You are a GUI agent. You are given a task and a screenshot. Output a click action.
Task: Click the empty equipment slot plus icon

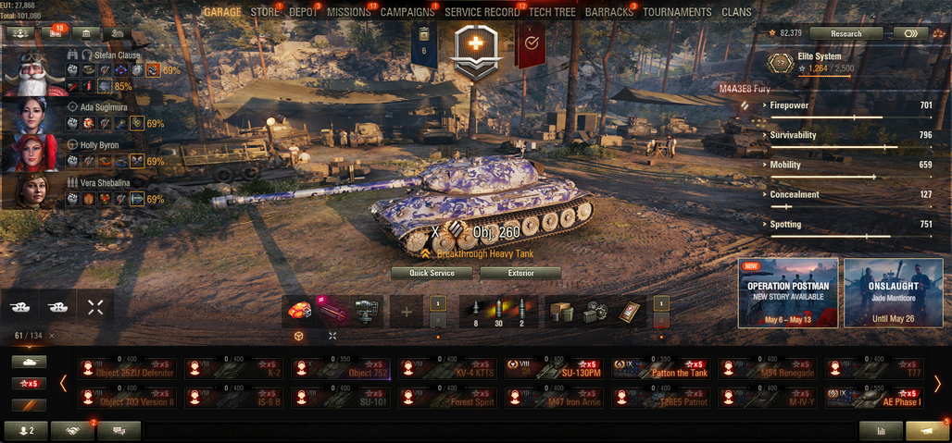pyautogui.click(x=407, y=312)
